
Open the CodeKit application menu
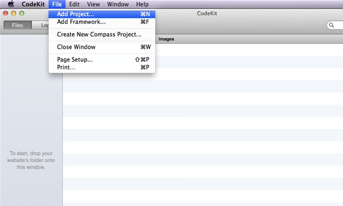(x=33, y=4)
